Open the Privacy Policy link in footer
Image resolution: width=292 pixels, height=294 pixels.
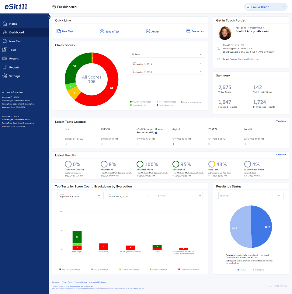[x=67, y=282]
